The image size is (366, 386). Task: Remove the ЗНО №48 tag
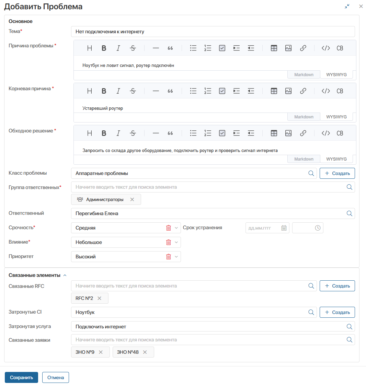click(x=145, y=352)
